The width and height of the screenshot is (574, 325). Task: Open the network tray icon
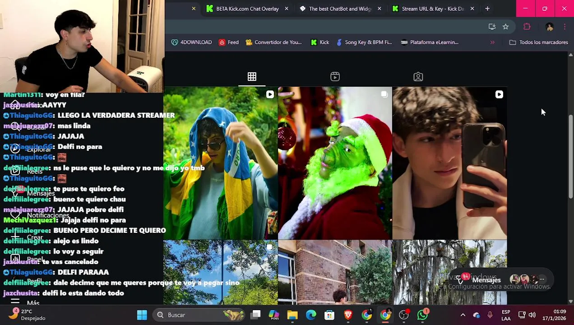pyautogui.click(x=522, y=315)
